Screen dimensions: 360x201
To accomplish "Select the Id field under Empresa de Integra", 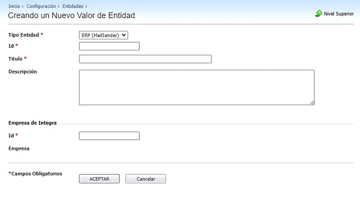I will click(x=109, y=136).
